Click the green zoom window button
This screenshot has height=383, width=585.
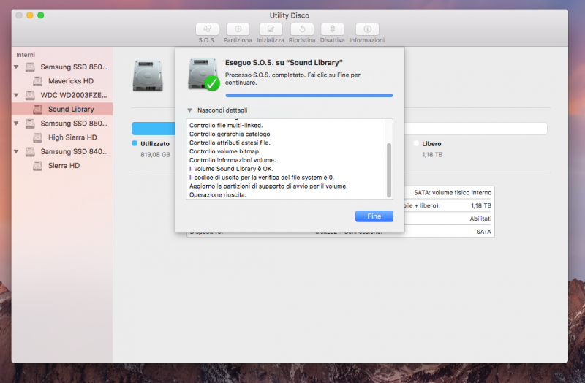point(41,15)
